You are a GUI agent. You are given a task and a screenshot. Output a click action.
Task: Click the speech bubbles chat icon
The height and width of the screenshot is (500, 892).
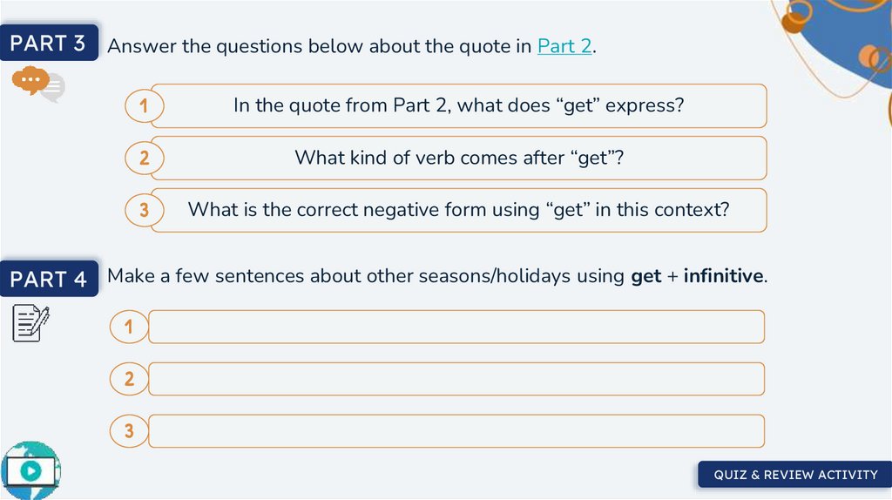[37, 84]
